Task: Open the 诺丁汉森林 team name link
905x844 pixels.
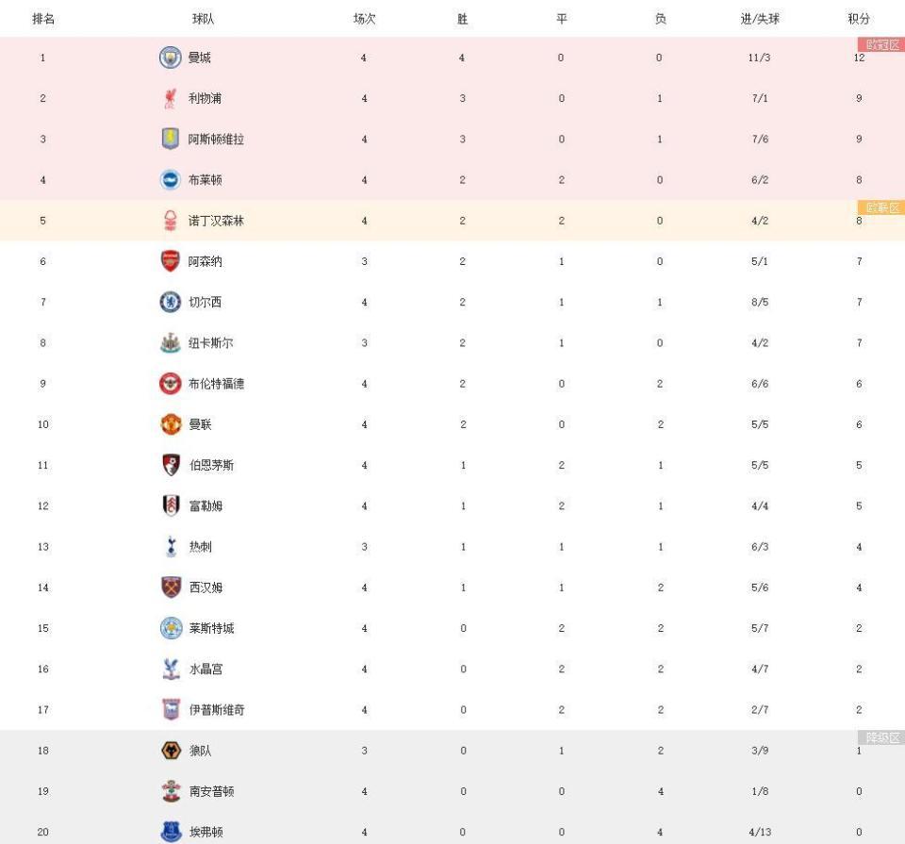Action: (x=217, y=221)
